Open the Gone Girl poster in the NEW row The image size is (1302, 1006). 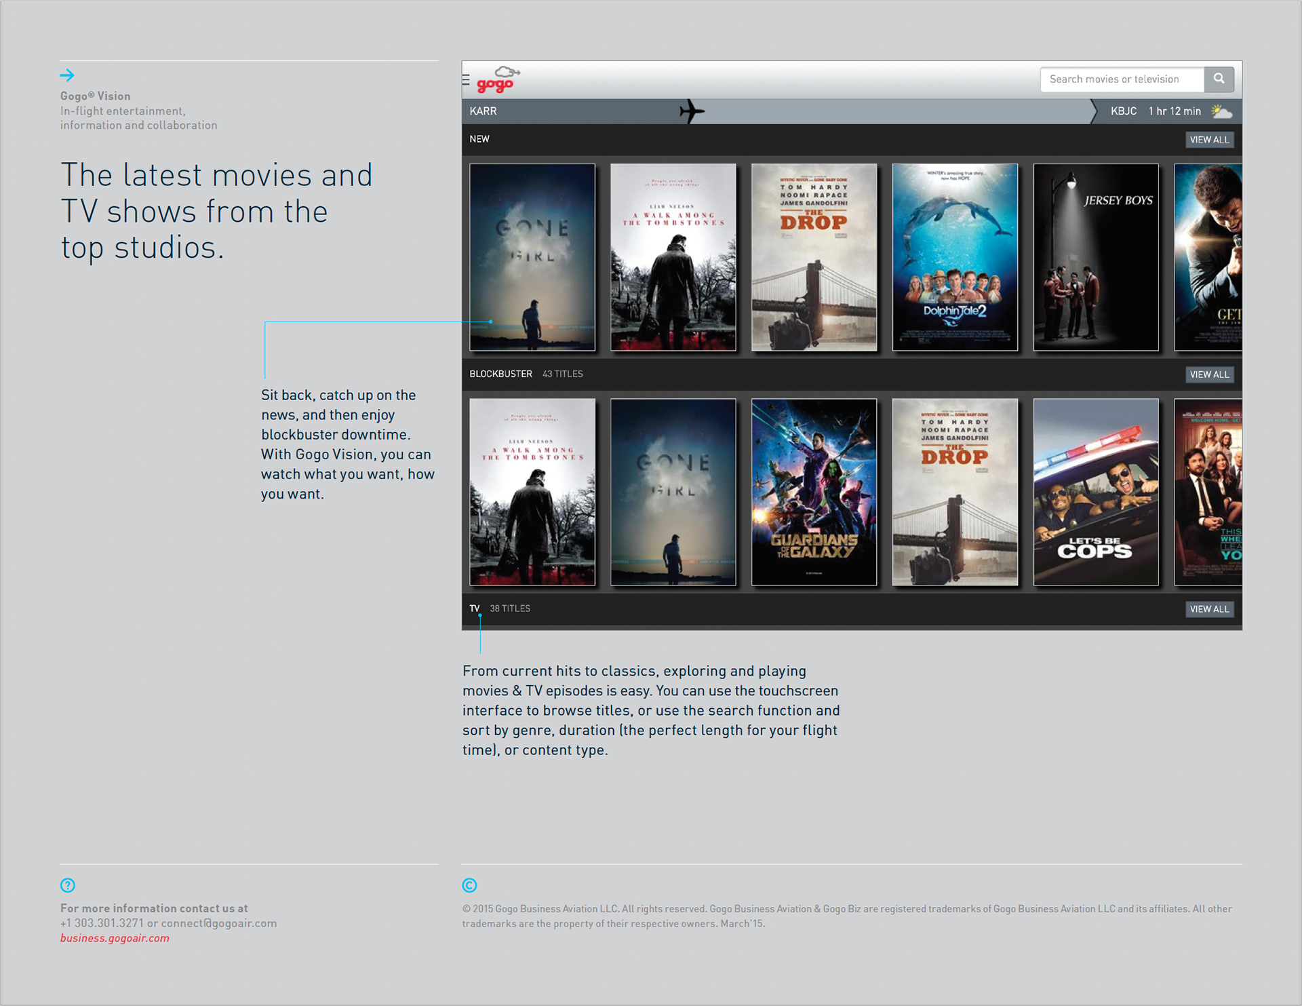point(532,257)
